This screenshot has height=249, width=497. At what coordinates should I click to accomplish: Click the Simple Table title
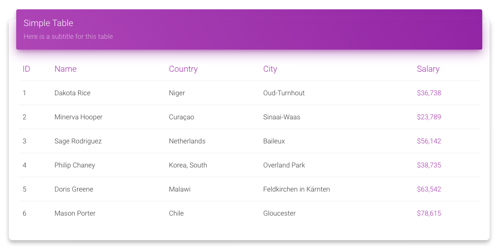tap(48, 23)
